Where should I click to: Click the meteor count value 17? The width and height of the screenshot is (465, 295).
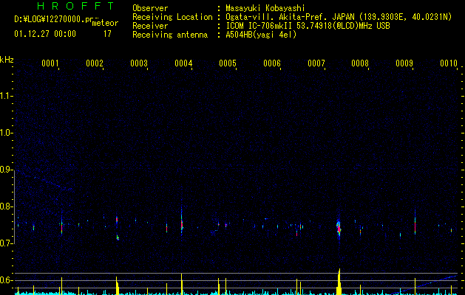click(107, 34)
